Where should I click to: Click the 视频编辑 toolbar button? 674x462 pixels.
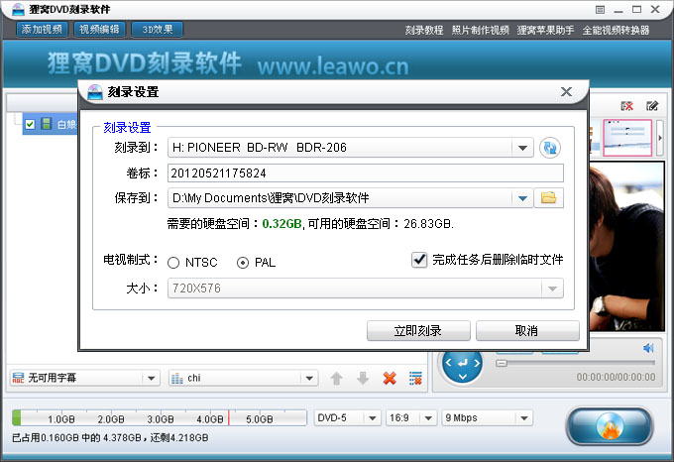(99, 29)
